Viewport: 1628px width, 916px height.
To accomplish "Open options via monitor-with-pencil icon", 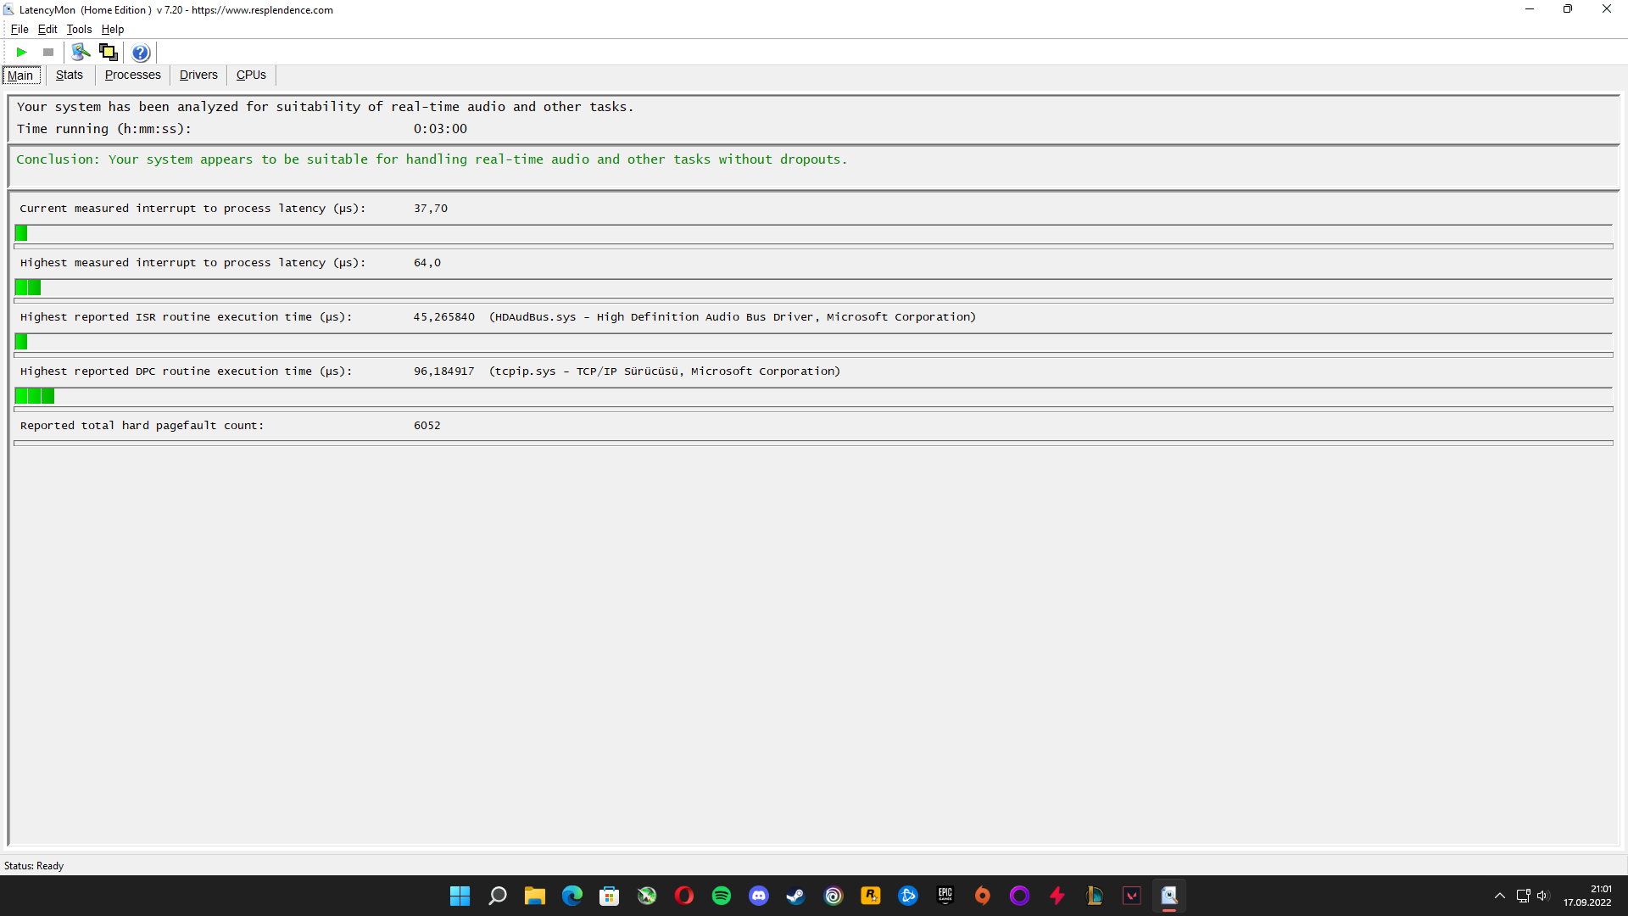I will pyautogui.click(x=81, y=53).
